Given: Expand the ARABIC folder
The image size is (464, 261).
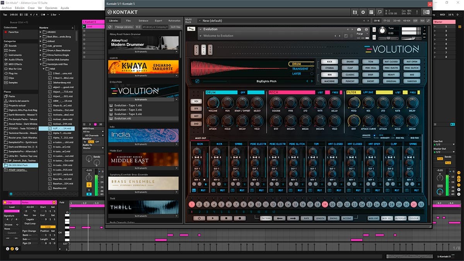Looking at the screenshot, I should 41,32.
